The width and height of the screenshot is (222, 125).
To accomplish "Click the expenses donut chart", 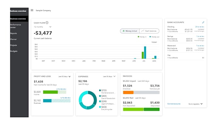I will [88, 100].
